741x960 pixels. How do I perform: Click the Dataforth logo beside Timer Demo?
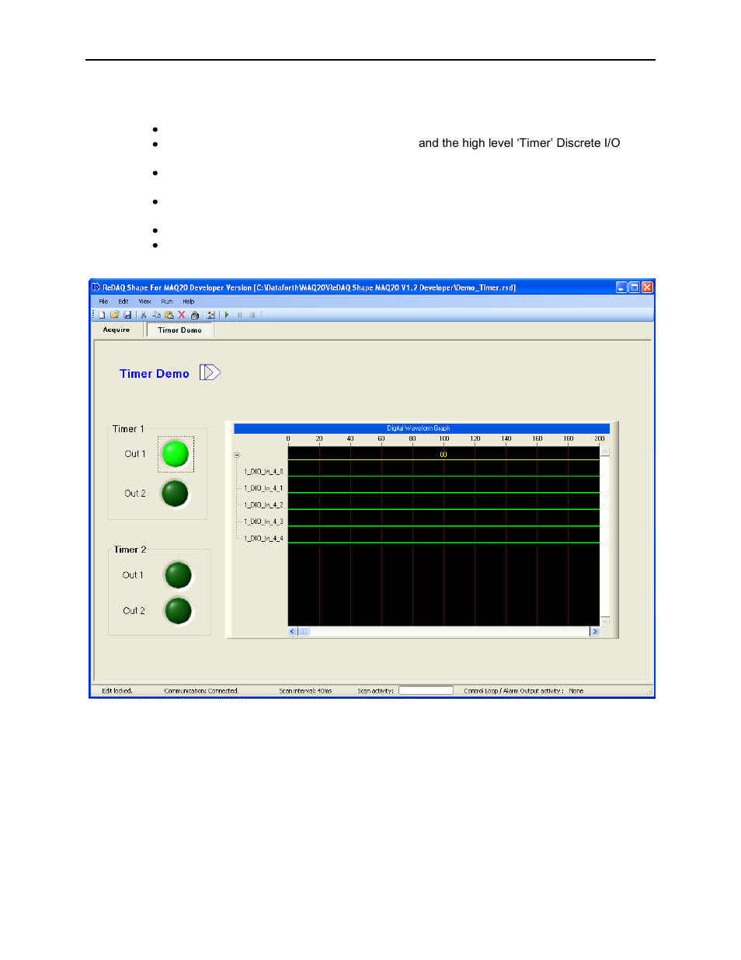[210, 372]
